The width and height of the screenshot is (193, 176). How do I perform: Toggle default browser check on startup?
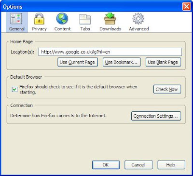coord(14,89)
